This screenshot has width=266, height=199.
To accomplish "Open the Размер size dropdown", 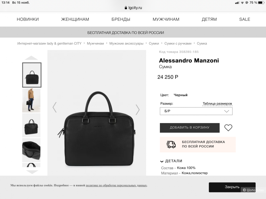I will (x=196, y=111).
